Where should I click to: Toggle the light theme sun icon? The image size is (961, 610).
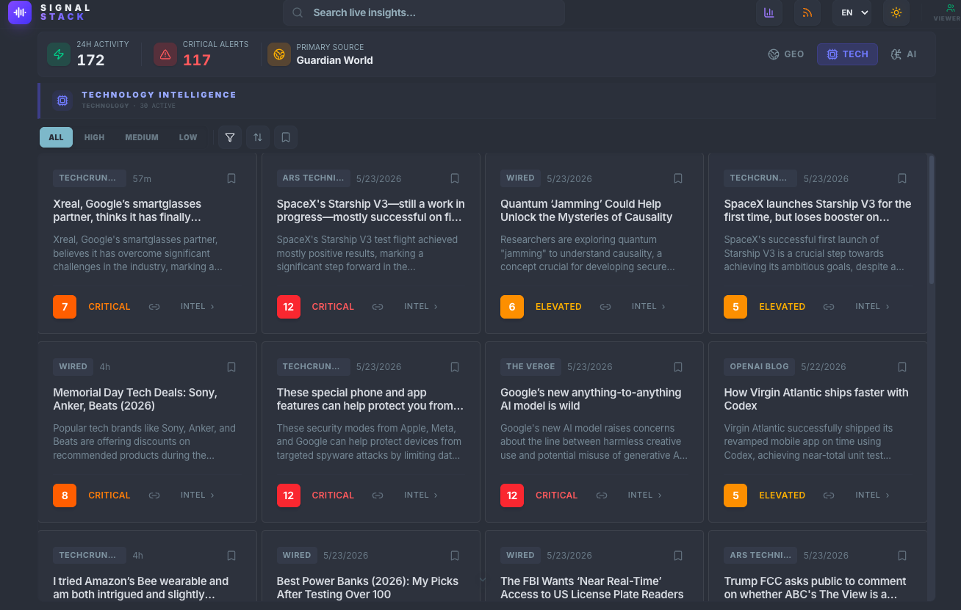896,12
